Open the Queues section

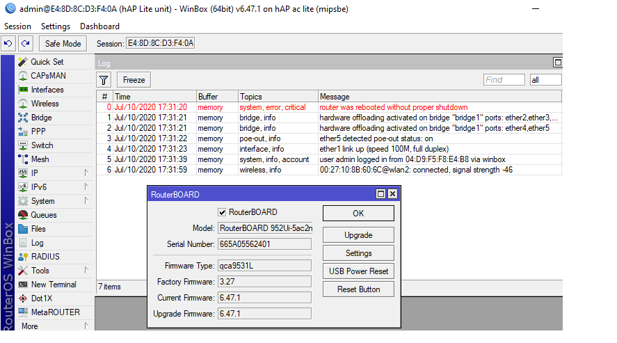pos(44,215)
